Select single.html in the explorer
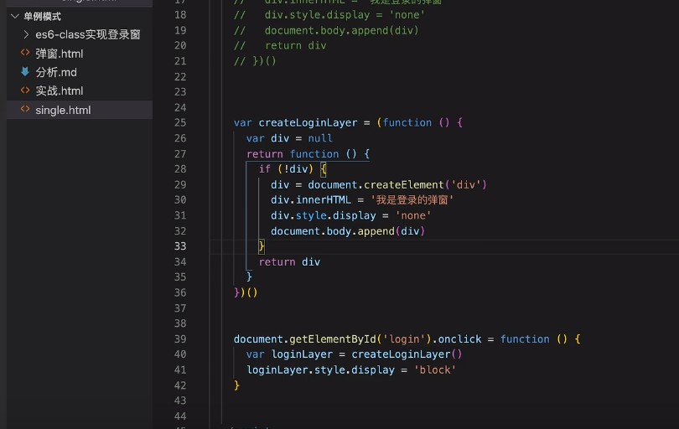This screenshot has height=429, width=679. point(80,110)
